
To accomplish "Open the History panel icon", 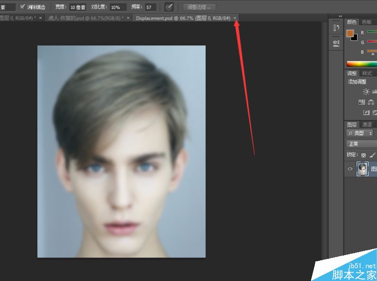I will [336, 28].
